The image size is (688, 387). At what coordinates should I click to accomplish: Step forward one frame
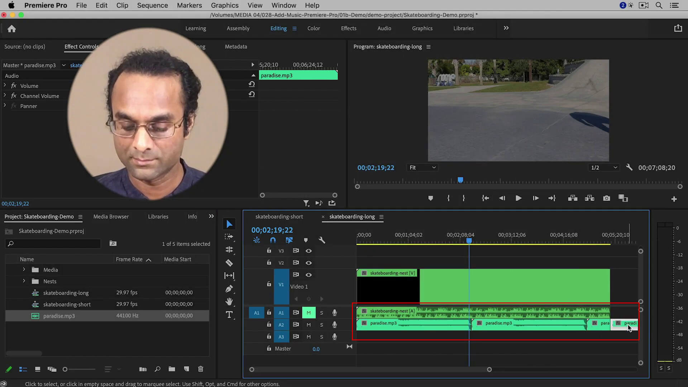536,198
